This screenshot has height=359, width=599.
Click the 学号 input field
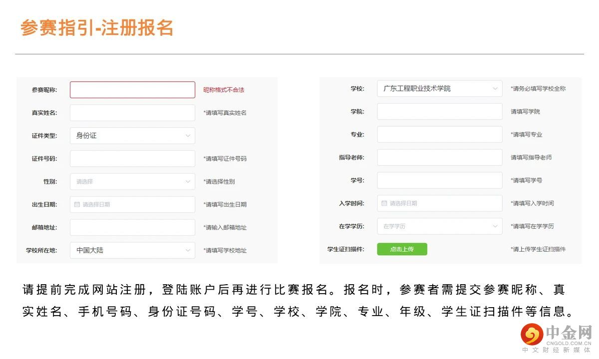click(x=440, y=180)
